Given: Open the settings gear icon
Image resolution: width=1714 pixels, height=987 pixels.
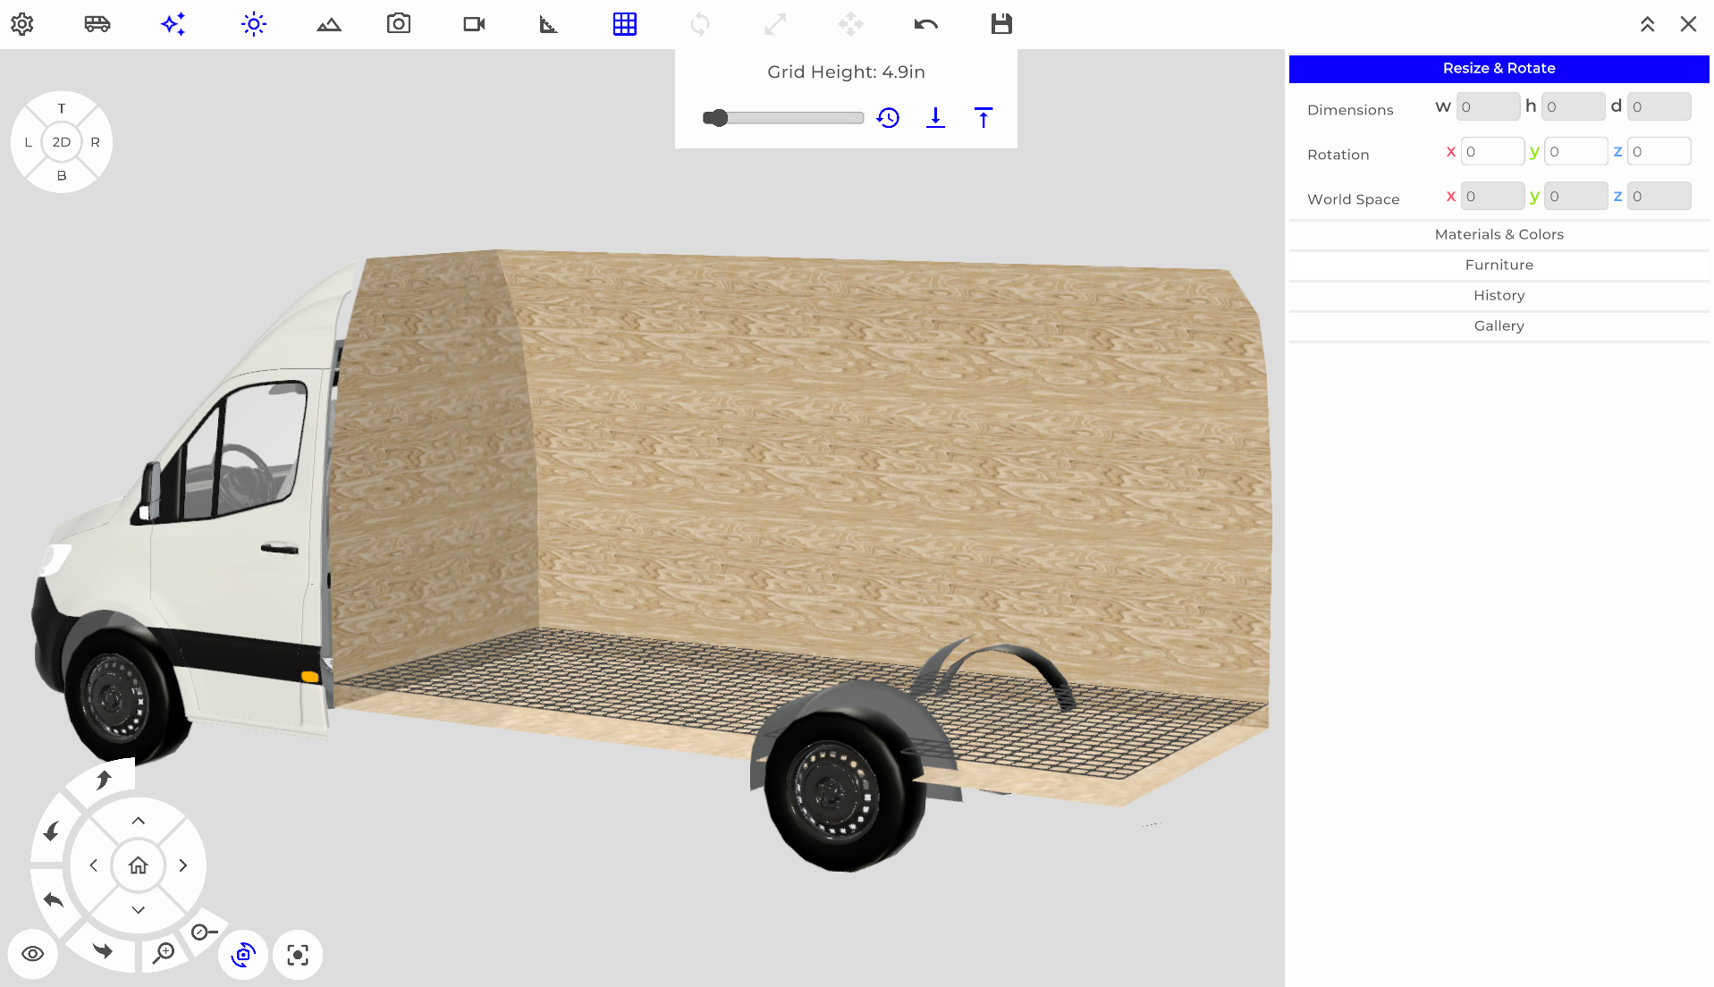Looking at the screenshot, I should coord(22,24).
